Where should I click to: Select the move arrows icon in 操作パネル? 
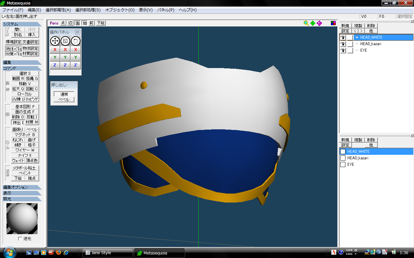pyautogui.click(x=55, y=41)
